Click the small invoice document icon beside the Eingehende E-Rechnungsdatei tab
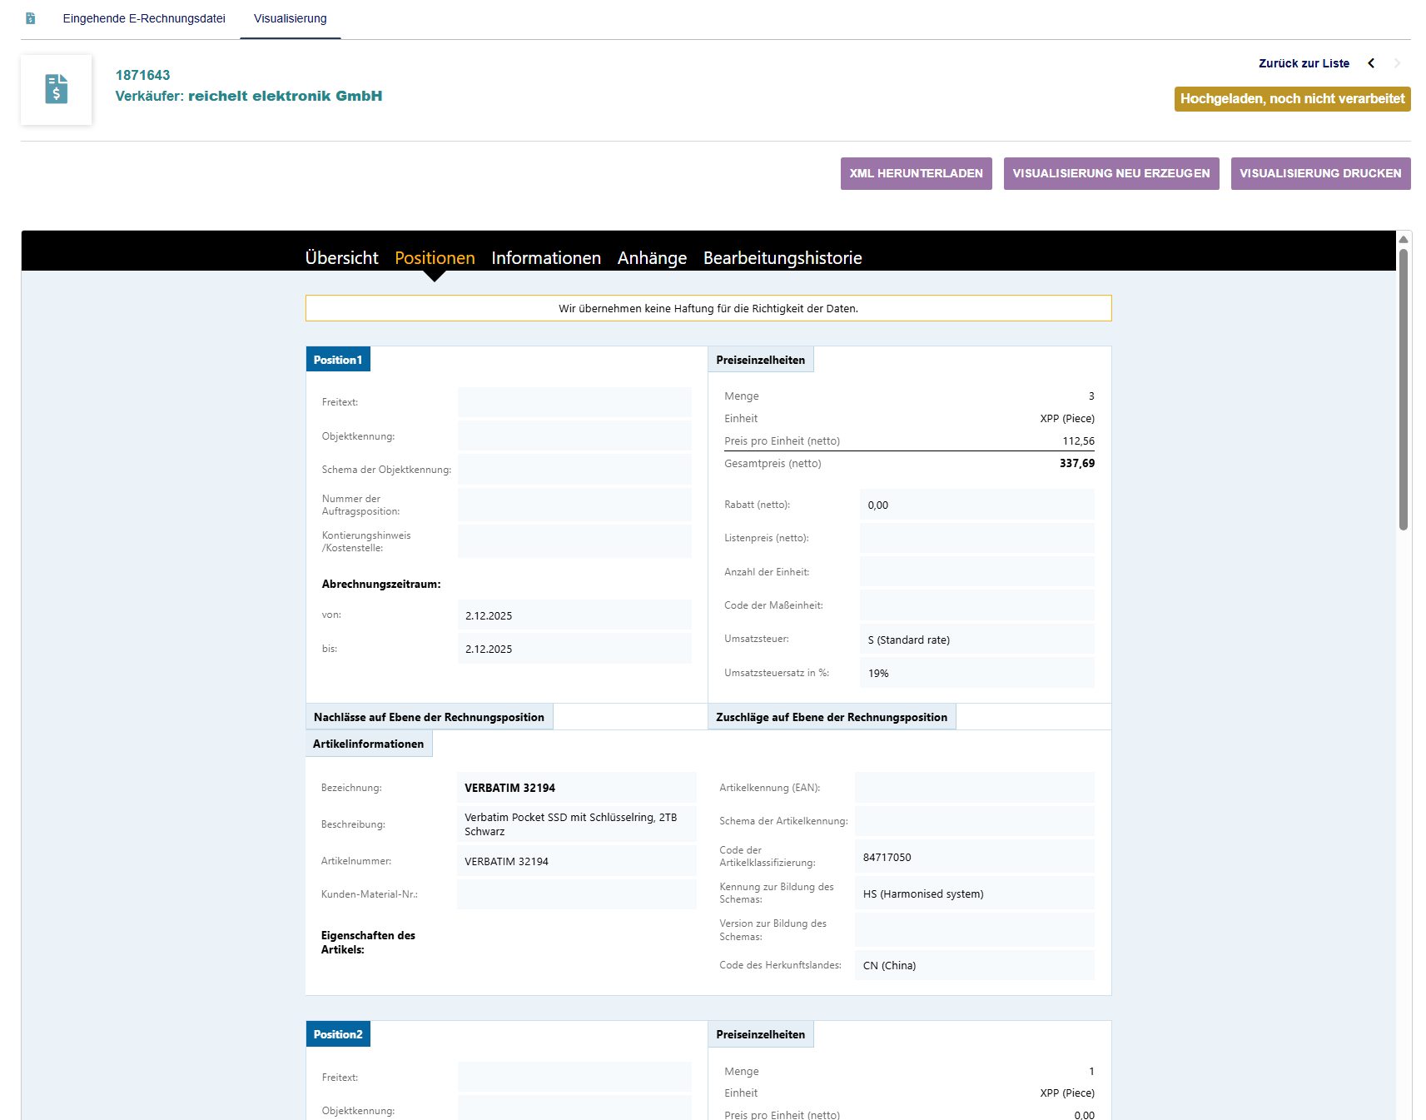The width and height of the screenshot is (1426, 1120). tap(31, 18)
